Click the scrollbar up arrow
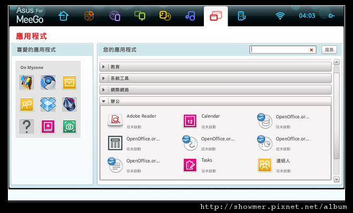This screenshot has width=353, height=213. pos(336,62)
